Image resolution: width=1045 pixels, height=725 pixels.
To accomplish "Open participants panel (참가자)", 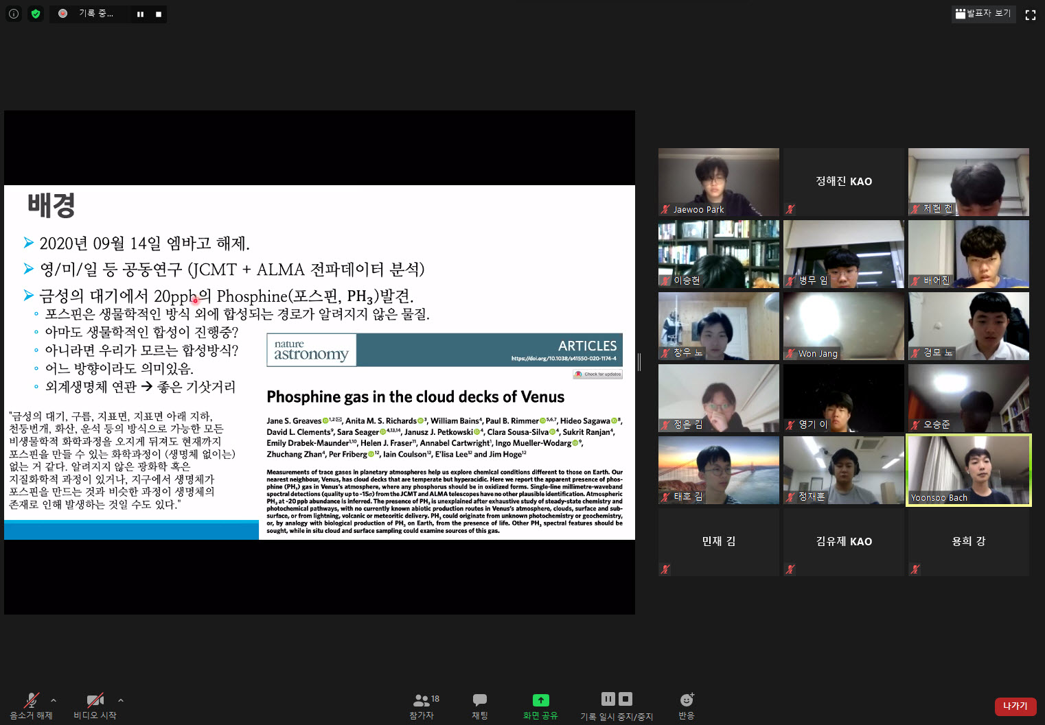I will coord(422,705).
